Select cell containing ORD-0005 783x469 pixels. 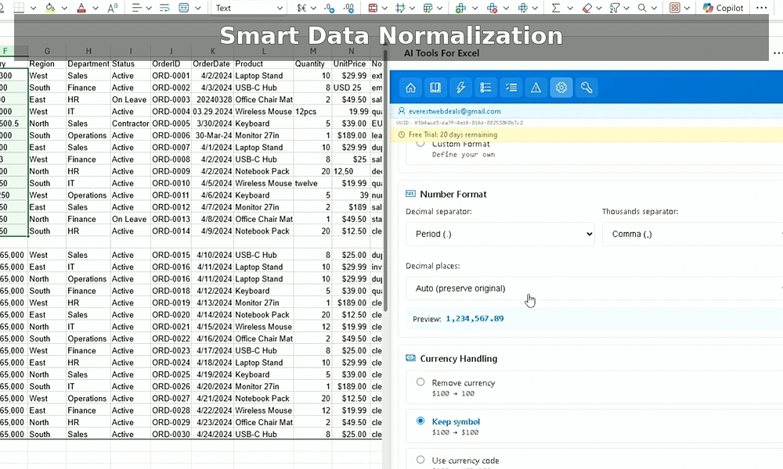171,124
